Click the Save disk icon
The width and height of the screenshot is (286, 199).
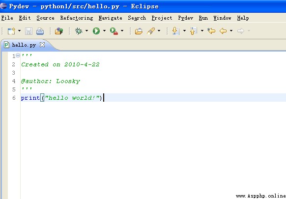(29, 31)
